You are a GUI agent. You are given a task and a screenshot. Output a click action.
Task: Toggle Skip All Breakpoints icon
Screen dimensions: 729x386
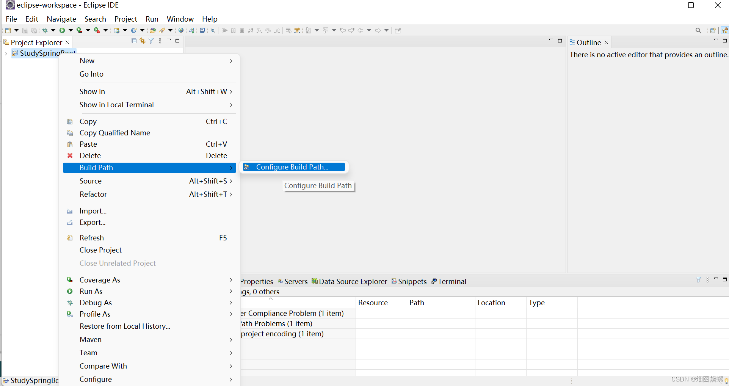(213, 30)
